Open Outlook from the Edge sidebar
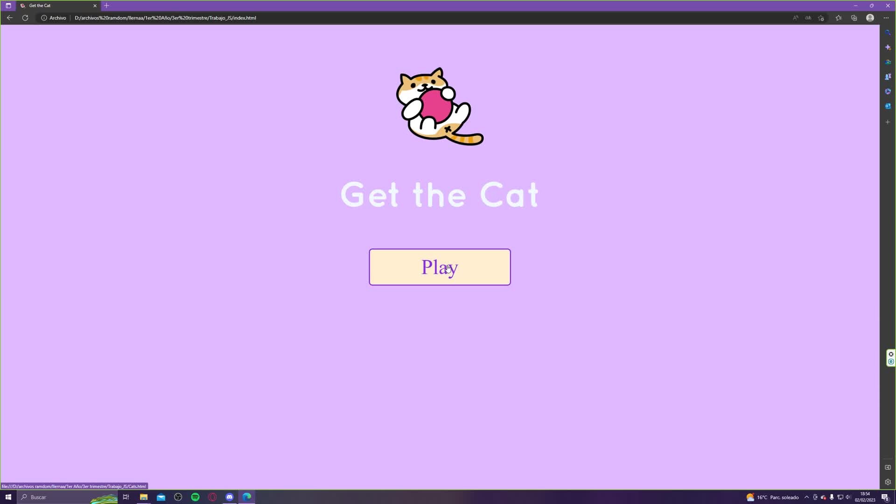Viewport: 896px width, 504px height. pyautogui.click(x=888, y=106)
